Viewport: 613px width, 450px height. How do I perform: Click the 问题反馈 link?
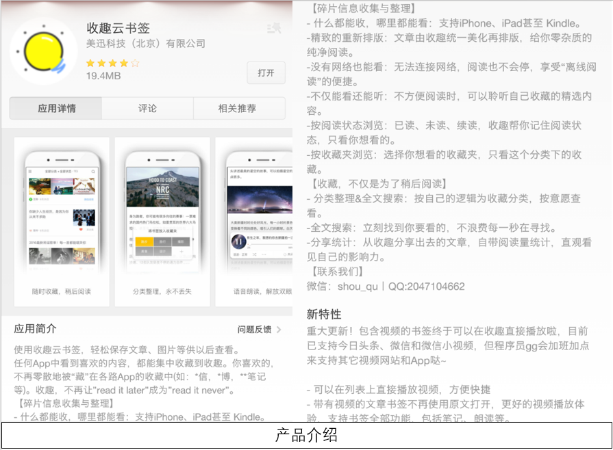coord(255,330)
